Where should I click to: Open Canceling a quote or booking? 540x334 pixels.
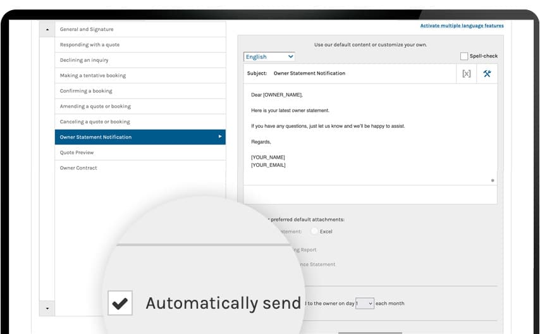(x=95, y=121)
